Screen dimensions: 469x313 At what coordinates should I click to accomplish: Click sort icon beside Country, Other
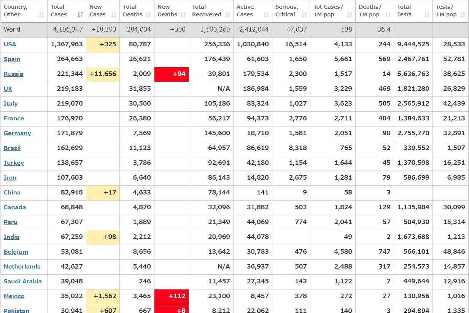point(41,15)
